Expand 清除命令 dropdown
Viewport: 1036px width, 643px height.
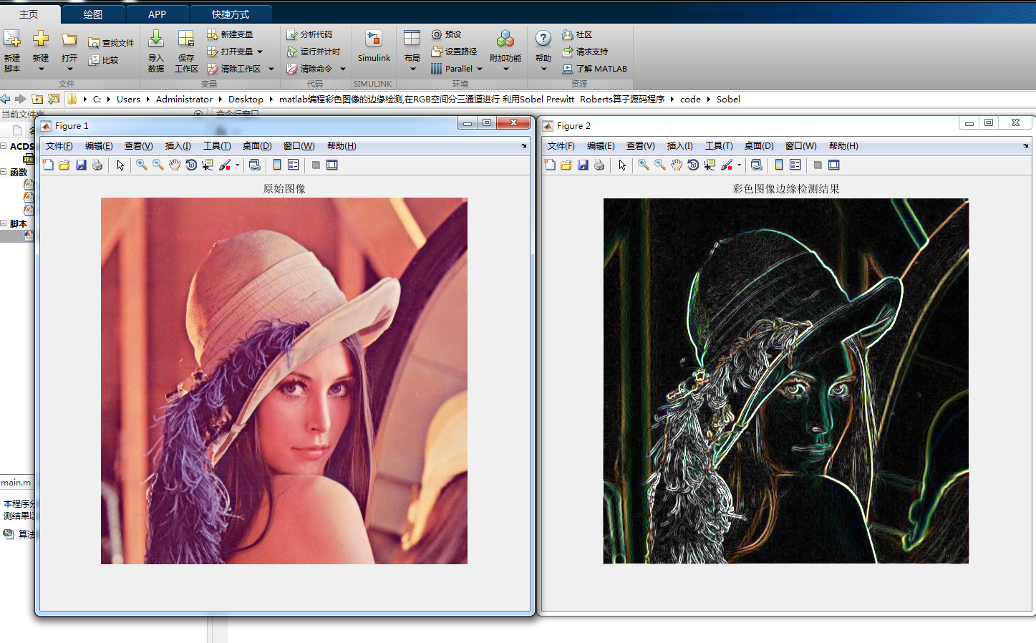click(x=343, y=69)
